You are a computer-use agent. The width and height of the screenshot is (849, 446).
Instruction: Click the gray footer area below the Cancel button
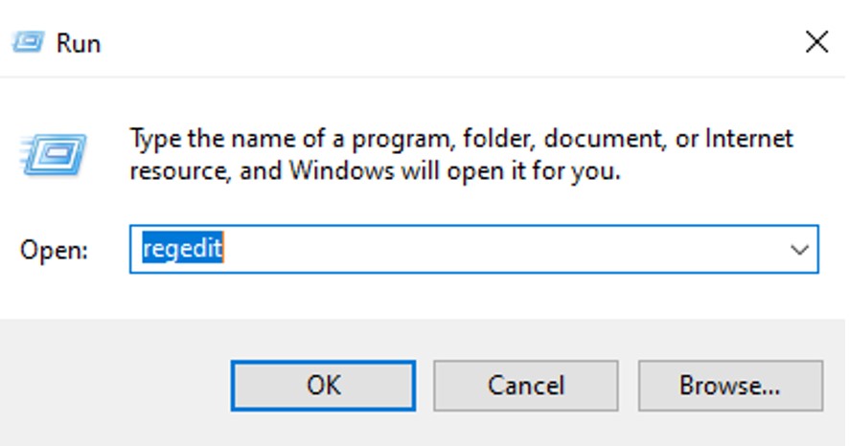[524, 429]
